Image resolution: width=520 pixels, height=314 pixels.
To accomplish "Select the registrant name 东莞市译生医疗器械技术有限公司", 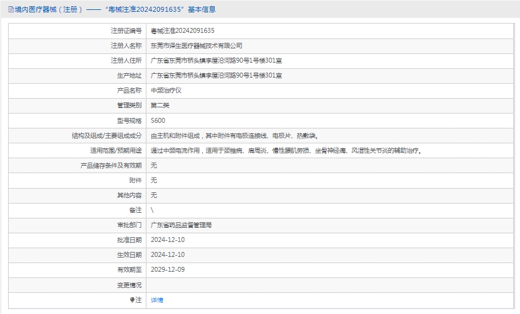I will 196,45.
